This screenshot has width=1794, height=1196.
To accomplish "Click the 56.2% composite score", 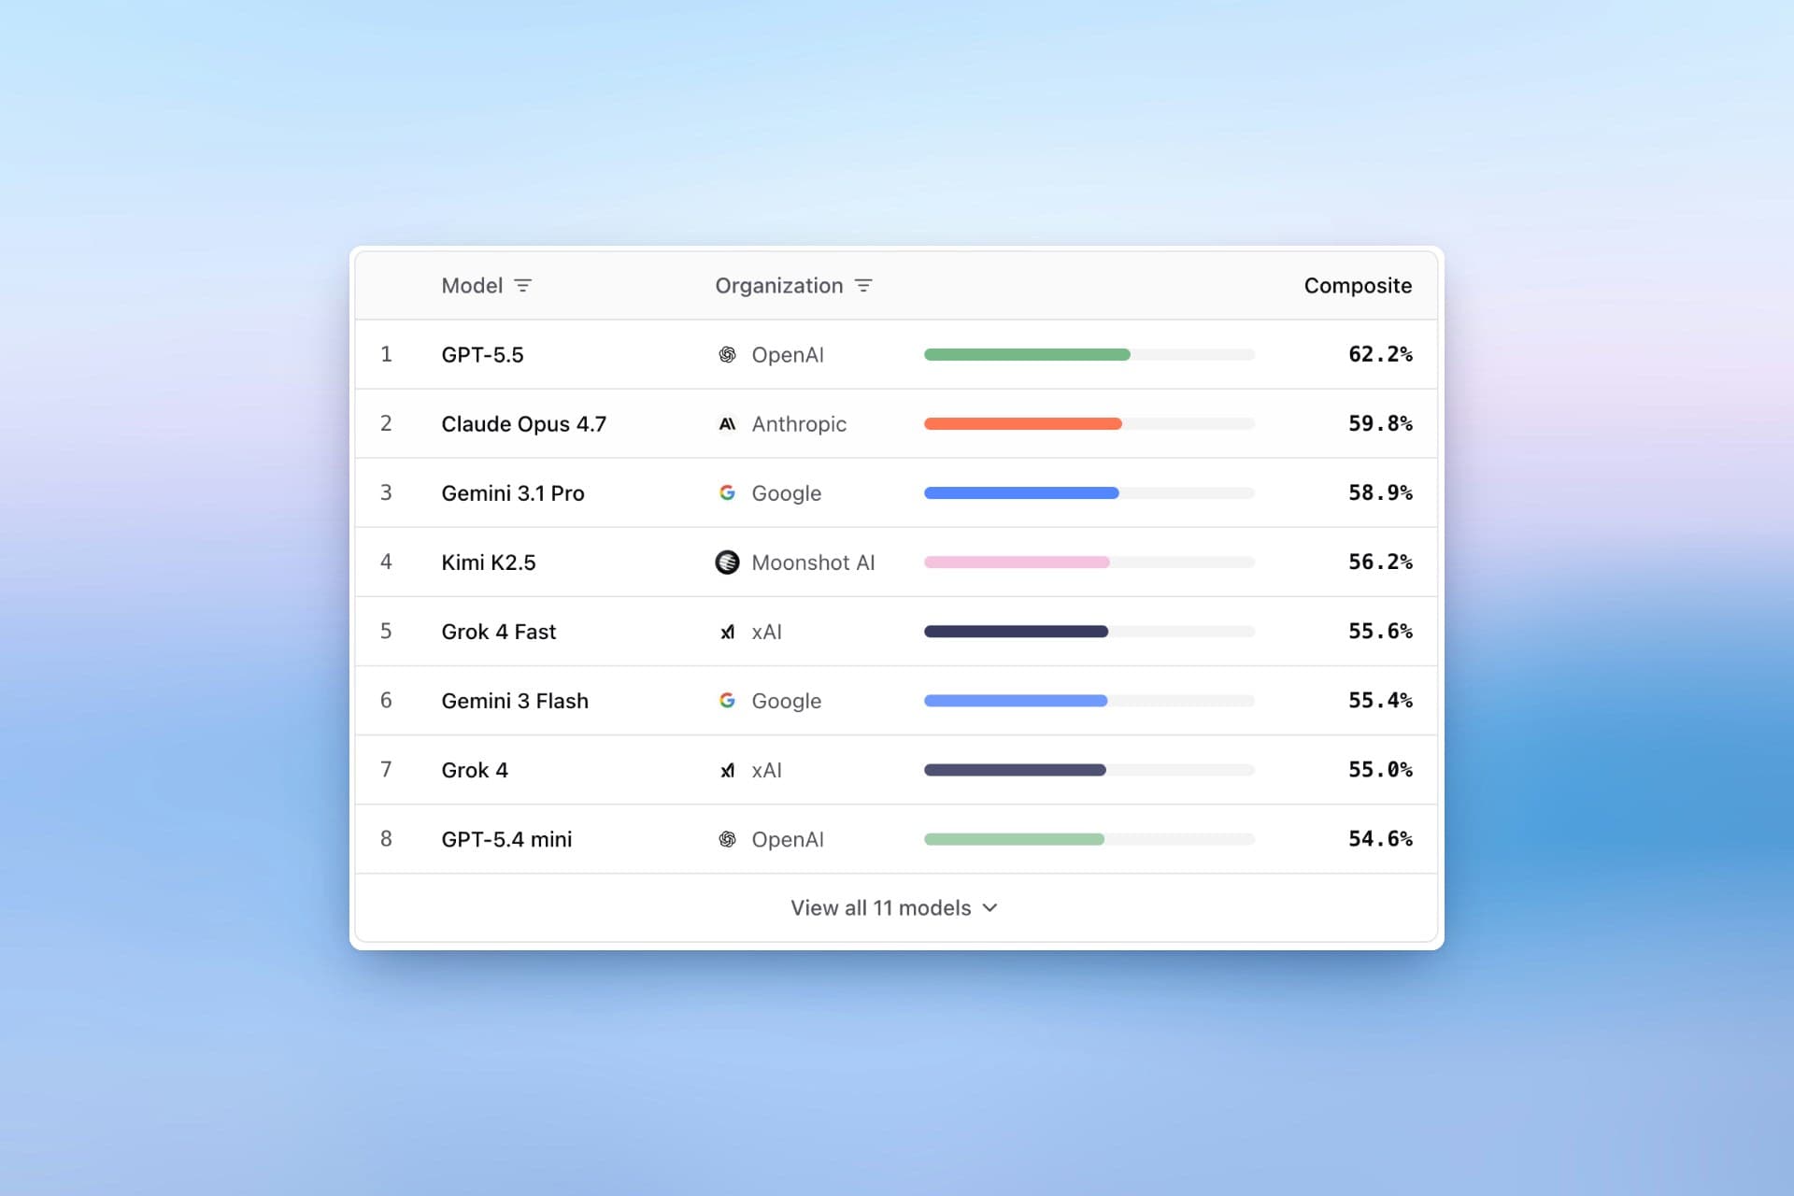I will click(1380, 562).
